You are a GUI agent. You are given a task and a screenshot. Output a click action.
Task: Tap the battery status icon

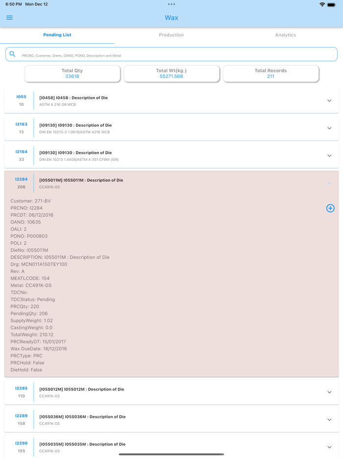(x=332, y=4)
